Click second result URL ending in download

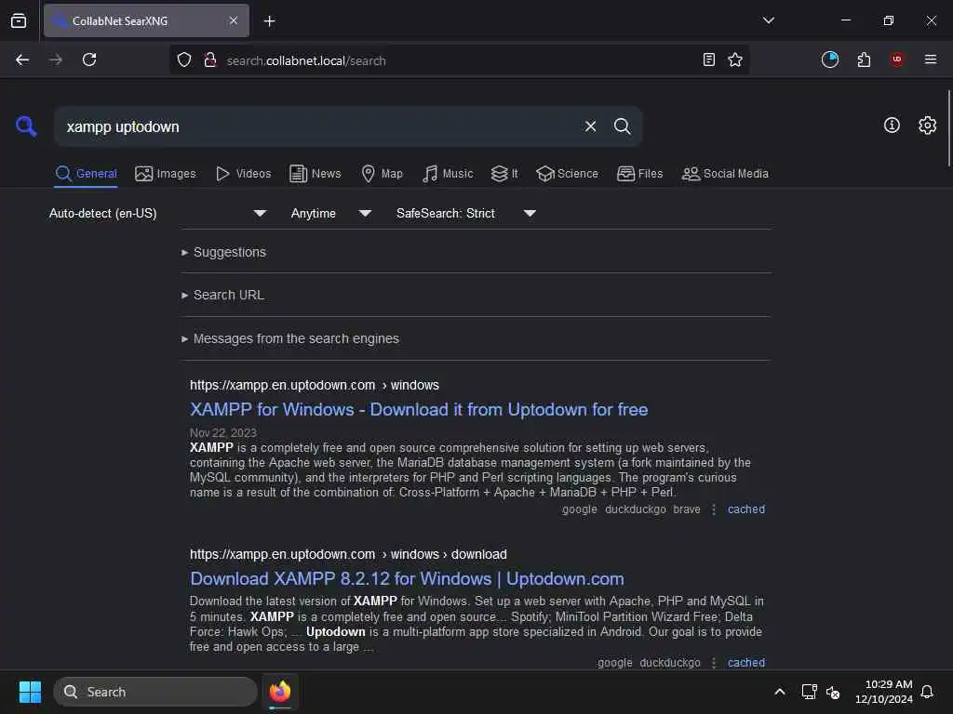point(348,554)
